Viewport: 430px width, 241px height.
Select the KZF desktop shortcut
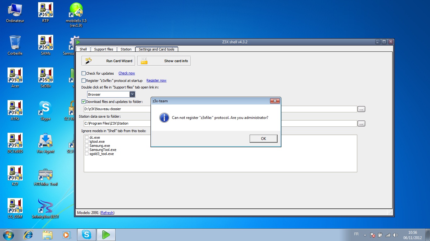pos(15,176)
